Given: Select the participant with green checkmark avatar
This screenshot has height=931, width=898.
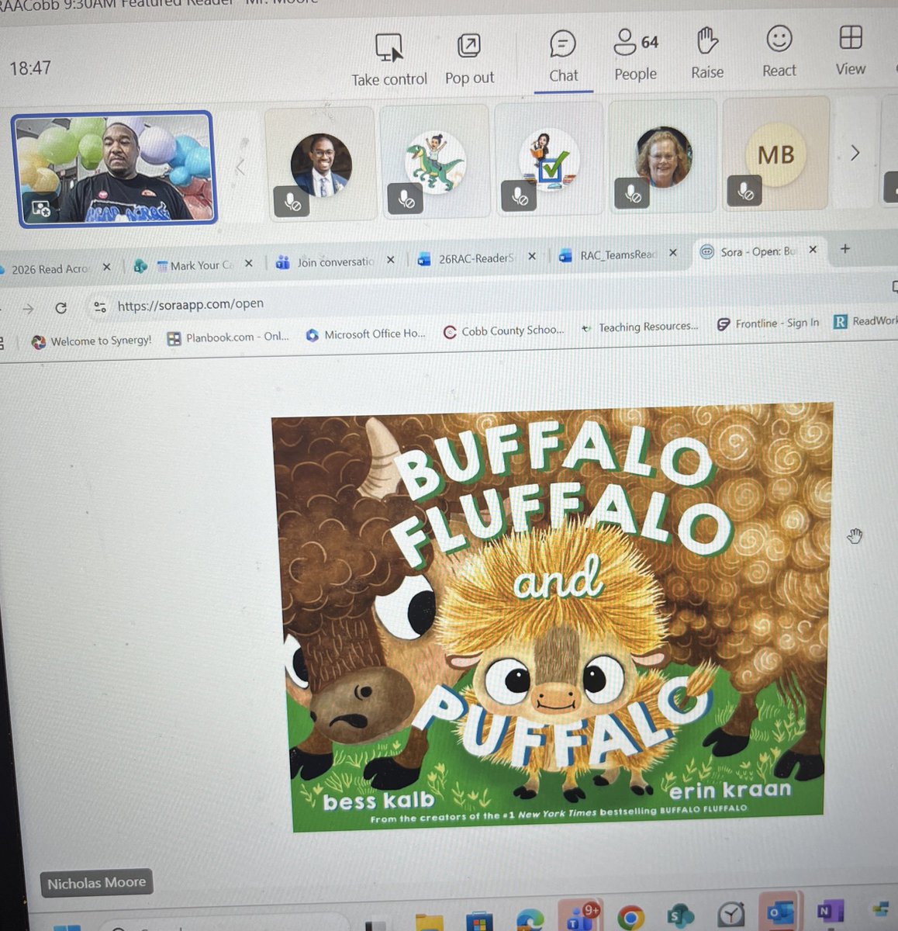Looking at the screenshot, I should [548, 158].
